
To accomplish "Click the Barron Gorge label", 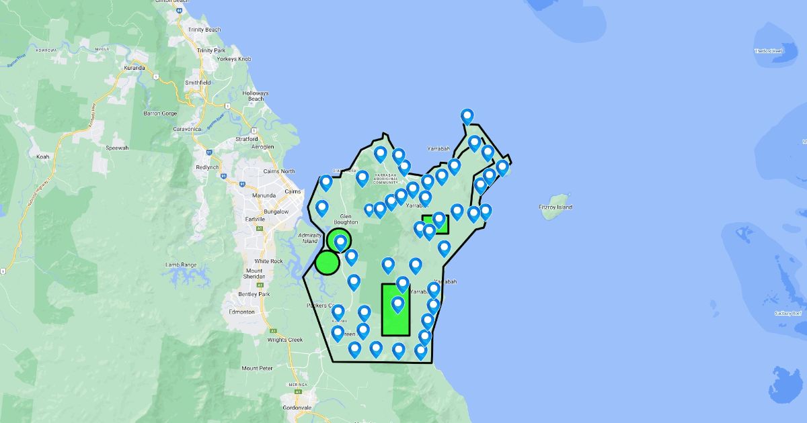I will (159, 113).
